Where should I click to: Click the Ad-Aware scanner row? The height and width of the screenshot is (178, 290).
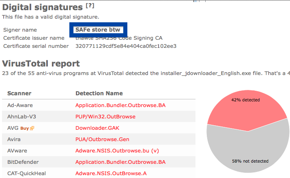(99, 105)
